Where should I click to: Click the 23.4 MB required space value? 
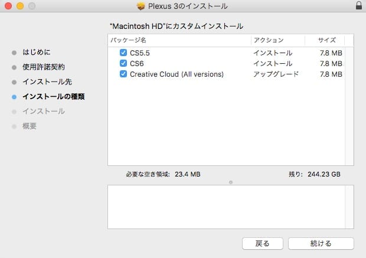[x=188, y=174]
